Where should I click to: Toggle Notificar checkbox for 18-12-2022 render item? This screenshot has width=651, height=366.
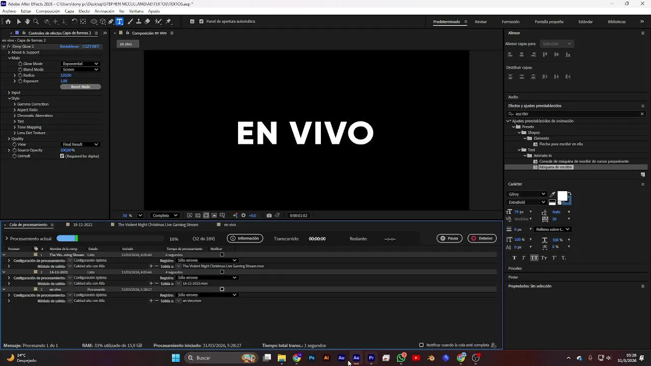click(222, 272)
